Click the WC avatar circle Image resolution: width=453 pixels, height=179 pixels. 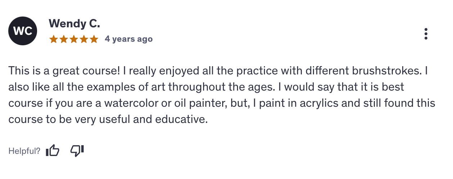click(x=23, y=31)
